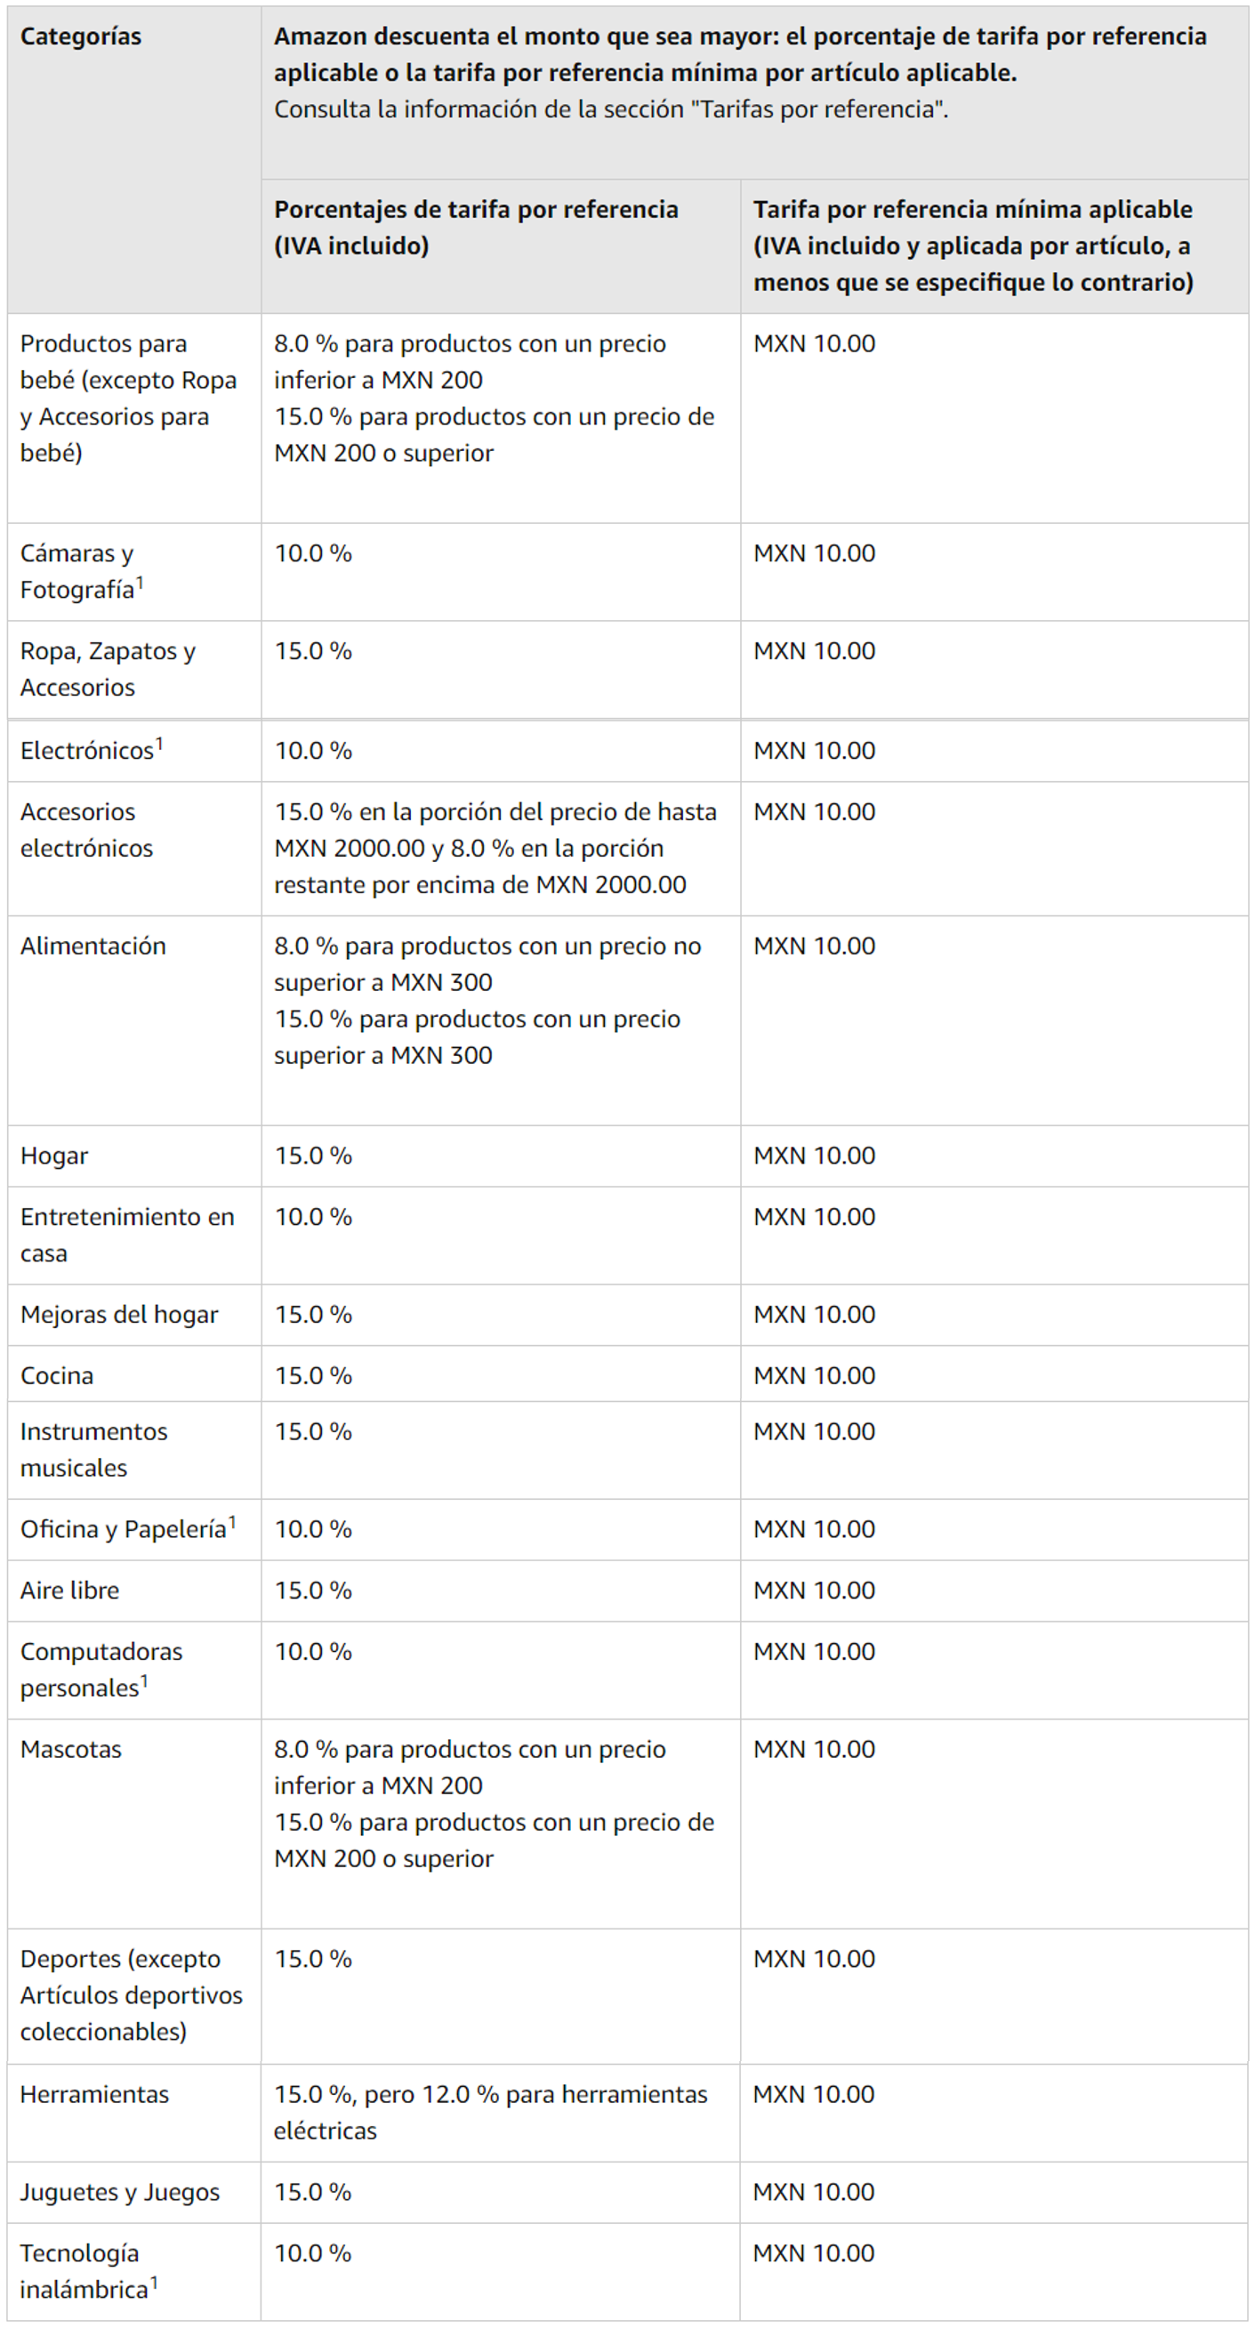
Task: Click the footnote 1 after Oficina y Papelería
Action: (x=232, y=1522)
